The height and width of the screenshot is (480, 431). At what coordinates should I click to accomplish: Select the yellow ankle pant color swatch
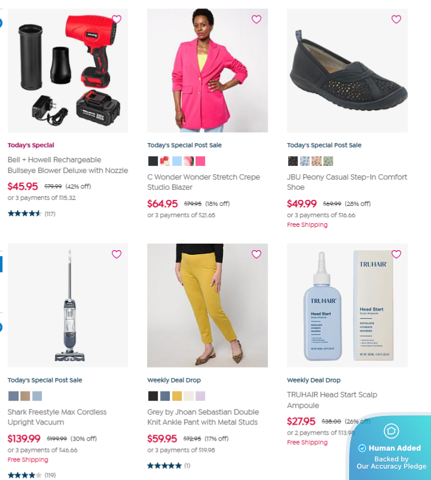pos(177,396)
